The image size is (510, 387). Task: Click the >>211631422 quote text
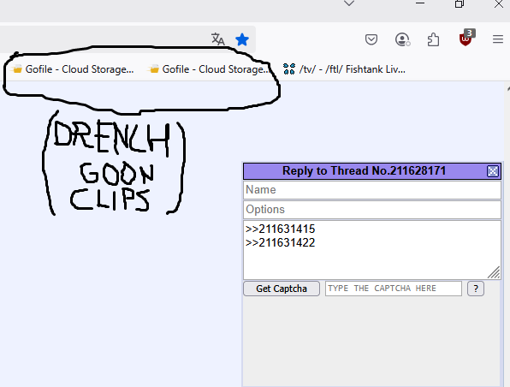click(281, 243)
